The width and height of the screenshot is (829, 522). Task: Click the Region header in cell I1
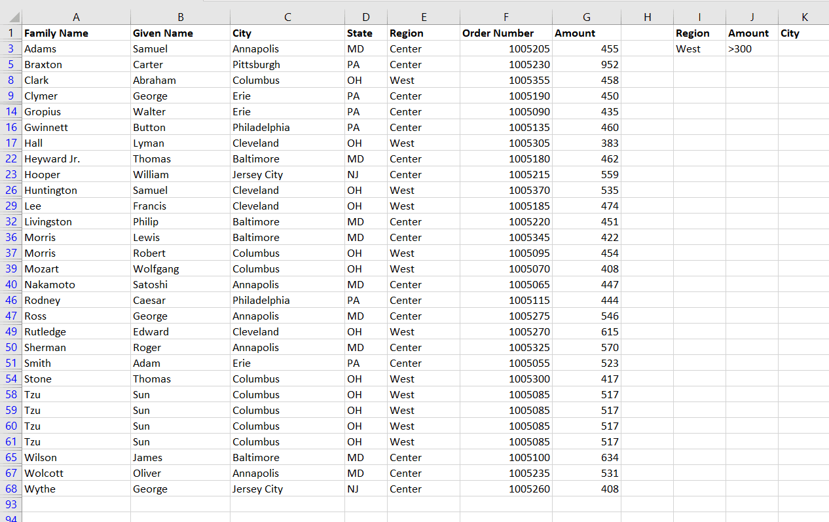pos(699,33)
